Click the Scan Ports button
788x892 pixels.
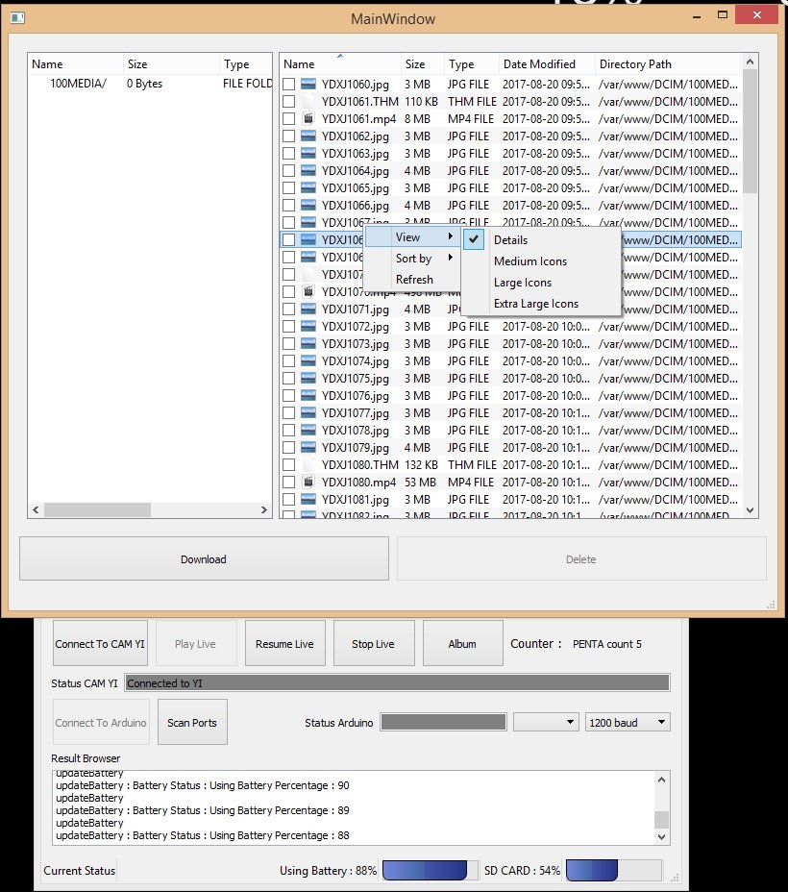192,723
